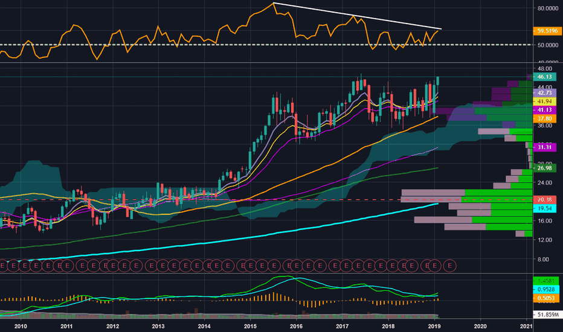Click the price scale value 36.00
Image resolution: width=563 pixels, height=332 pixels.
[545, 126]
